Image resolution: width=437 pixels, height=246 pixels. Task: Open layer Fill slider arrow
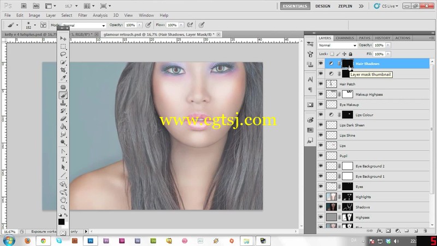388,54
